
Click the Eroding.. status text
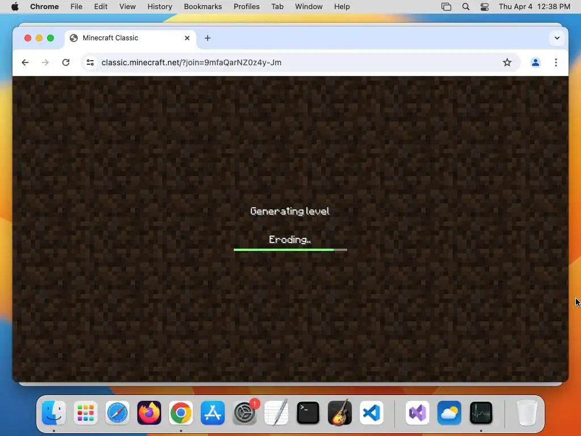point(290,240)
